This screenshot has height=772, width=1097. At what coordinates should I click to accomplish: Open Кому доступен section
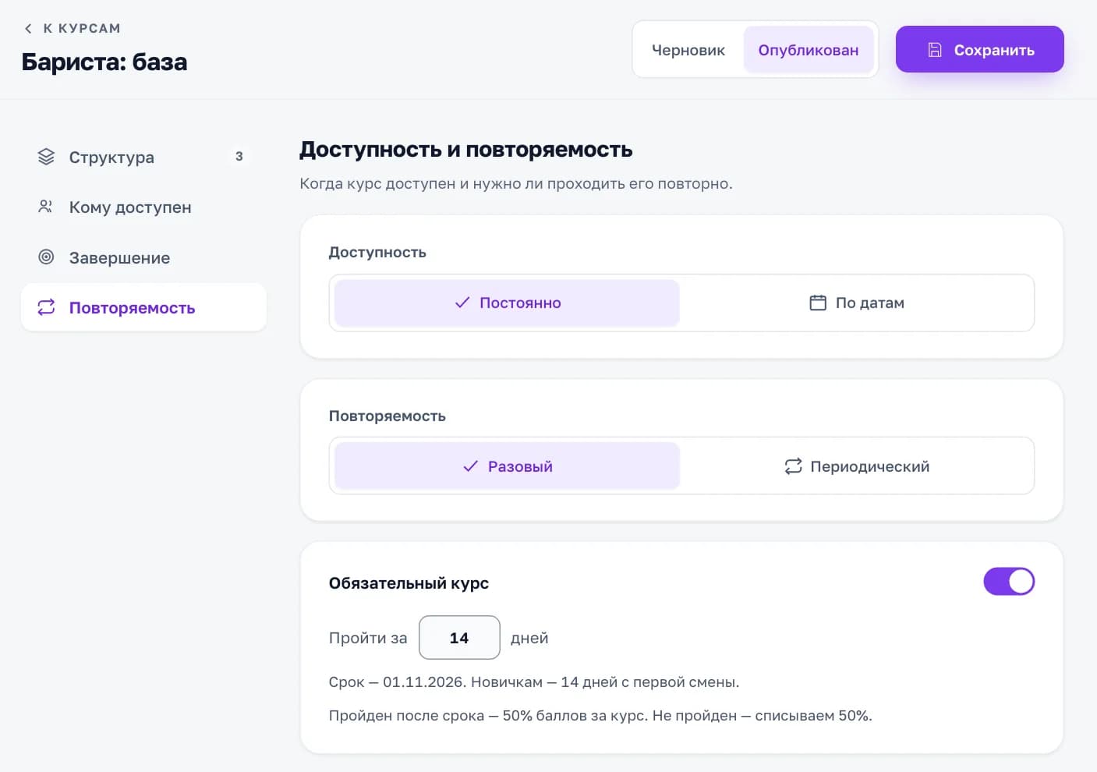click(143, 207)
